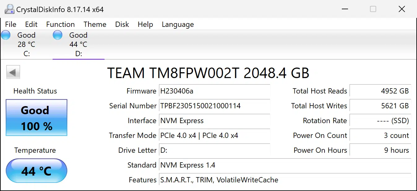Screen dimensions: 417x191
Task: Click the Transfer Mode label
Action: pos(133,135)
